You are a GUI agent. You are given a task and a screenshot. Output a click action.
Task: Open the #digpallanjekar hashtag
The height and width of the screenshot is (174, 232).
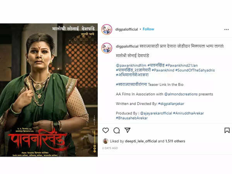[171, 104]
